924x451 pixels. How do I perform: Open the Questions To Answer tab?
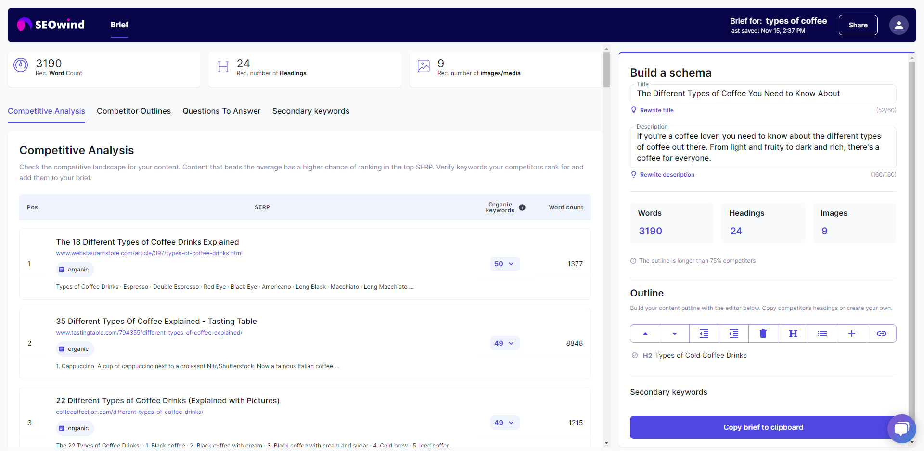point(221,111)
